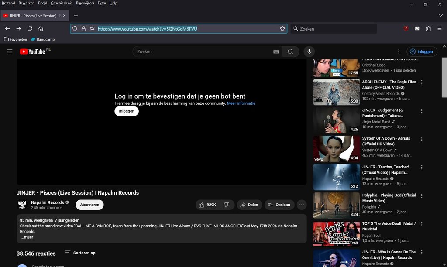Open the on-screen keyboard in YouTube search
This screenshot has width=447, height=267.
click(276, 51)
